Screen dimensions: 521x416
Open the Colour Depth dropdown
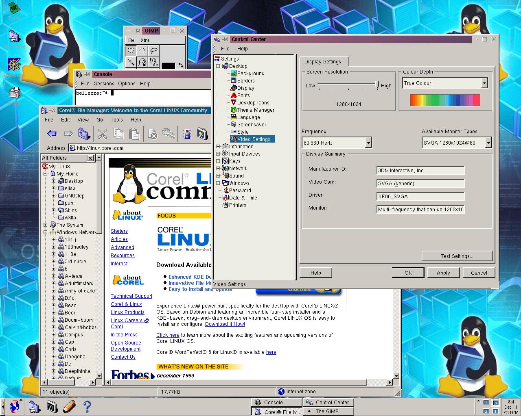pos(484,83)
